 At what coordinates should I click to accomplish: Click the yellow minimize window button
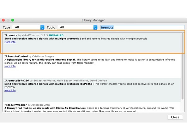(x=8, y=20)
